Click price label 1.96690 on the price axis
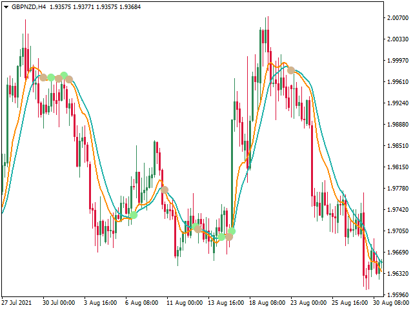Screen dimensions: 413x310 pos(398,253)
